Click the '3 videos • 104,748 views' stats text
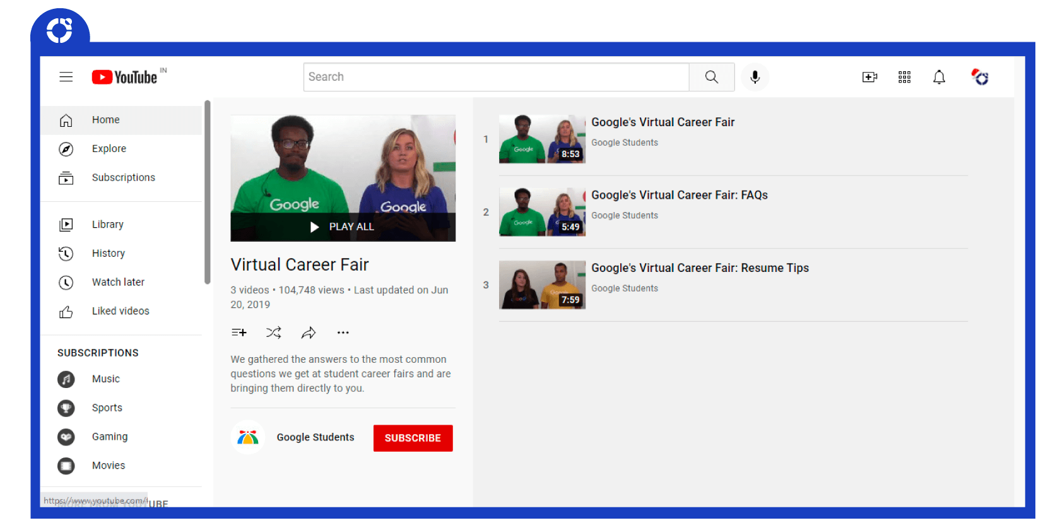The image size is (1060, 530). (x=287, y=290)
